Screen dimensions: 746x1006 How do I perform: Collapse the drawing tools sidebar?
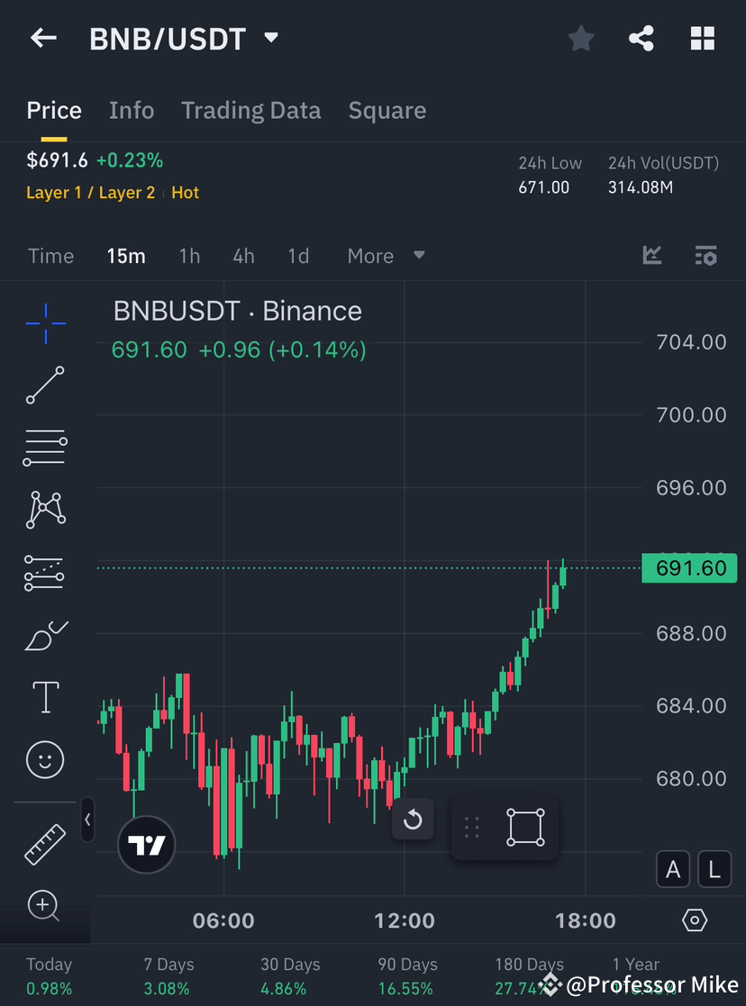pos(86,820)
